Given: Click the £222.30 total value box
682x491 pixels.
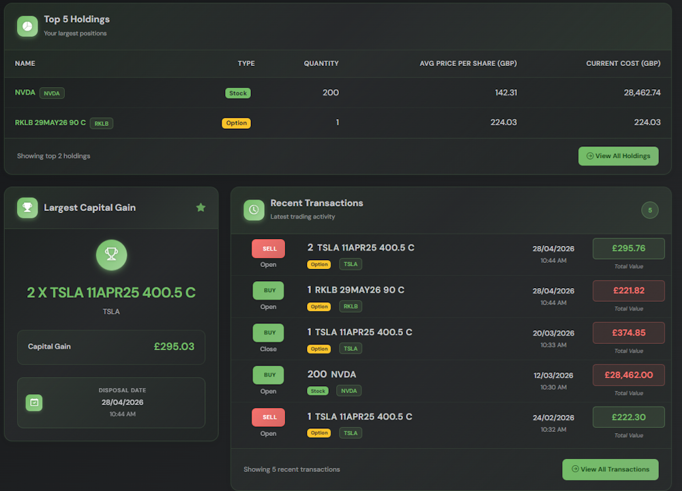Looking at the screenshot, I should tap(629, 417).
